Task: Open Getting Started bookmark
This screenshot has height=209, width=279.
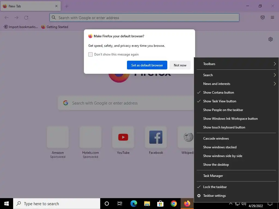Action: point(54,27)
